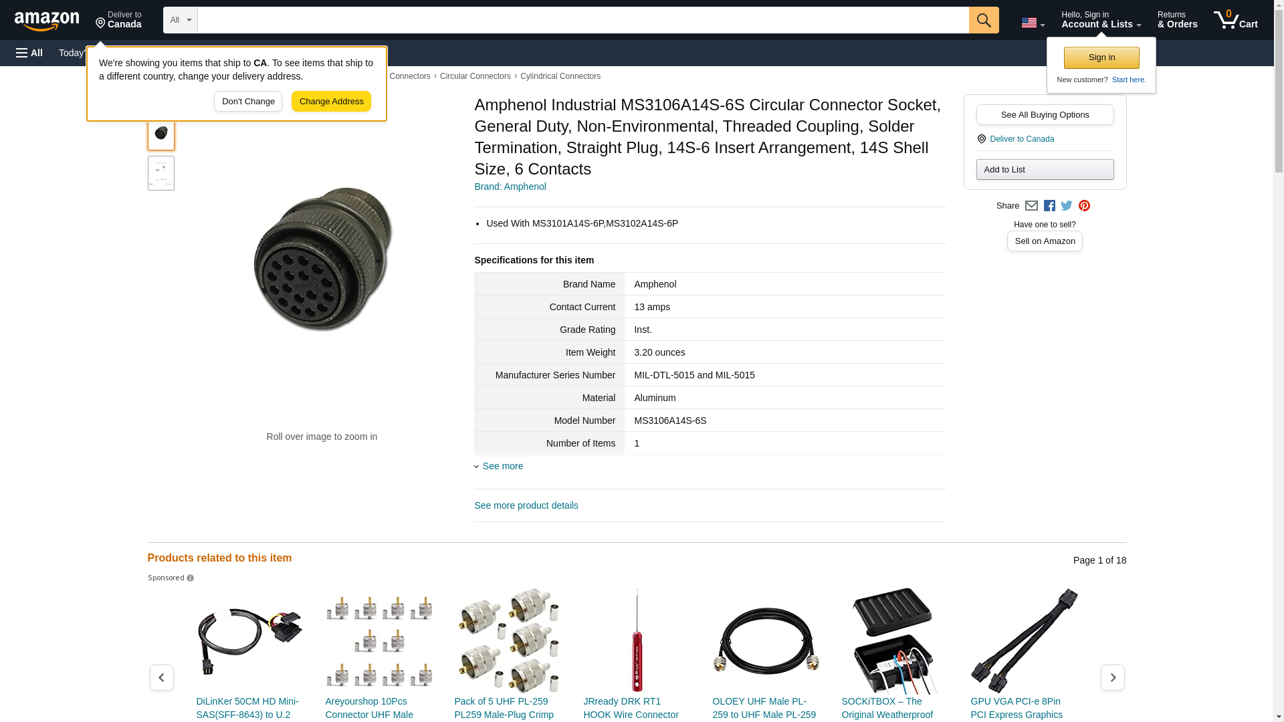Open the Brand: Amphenol link

(510, 187)
